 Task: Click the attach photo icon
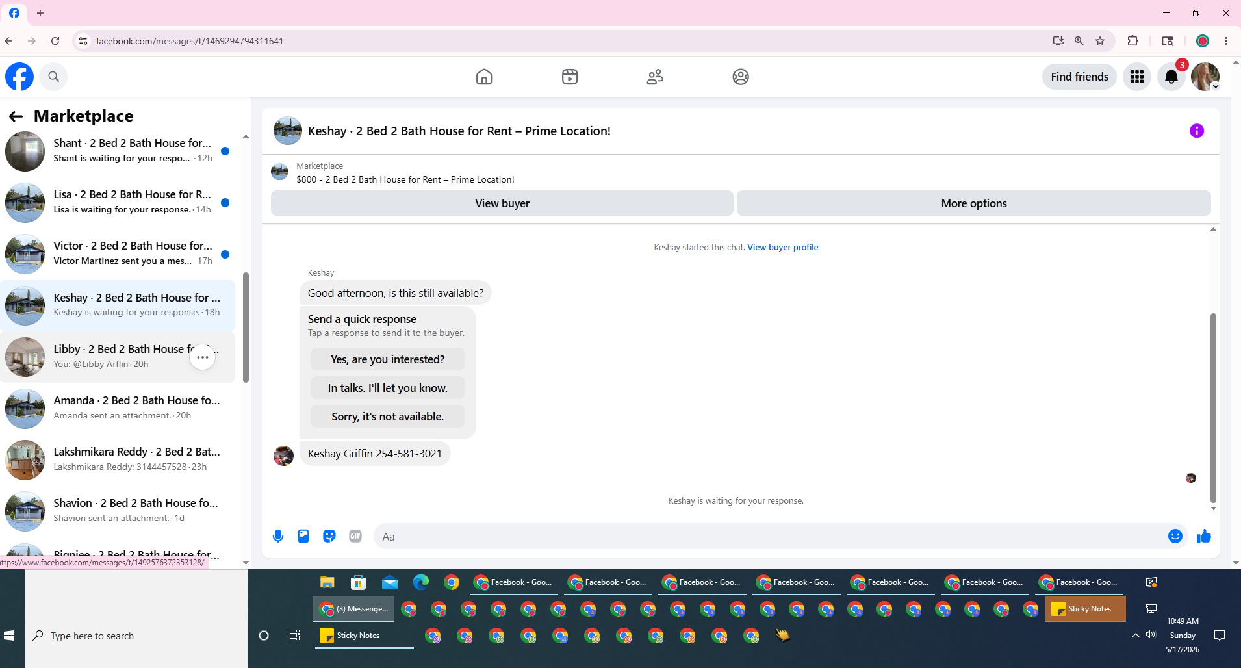tap(303, 536)
